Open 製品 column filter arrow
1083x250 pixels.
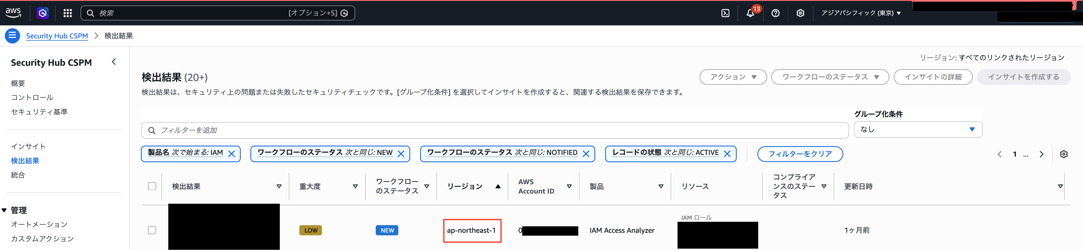coord(661,187)
